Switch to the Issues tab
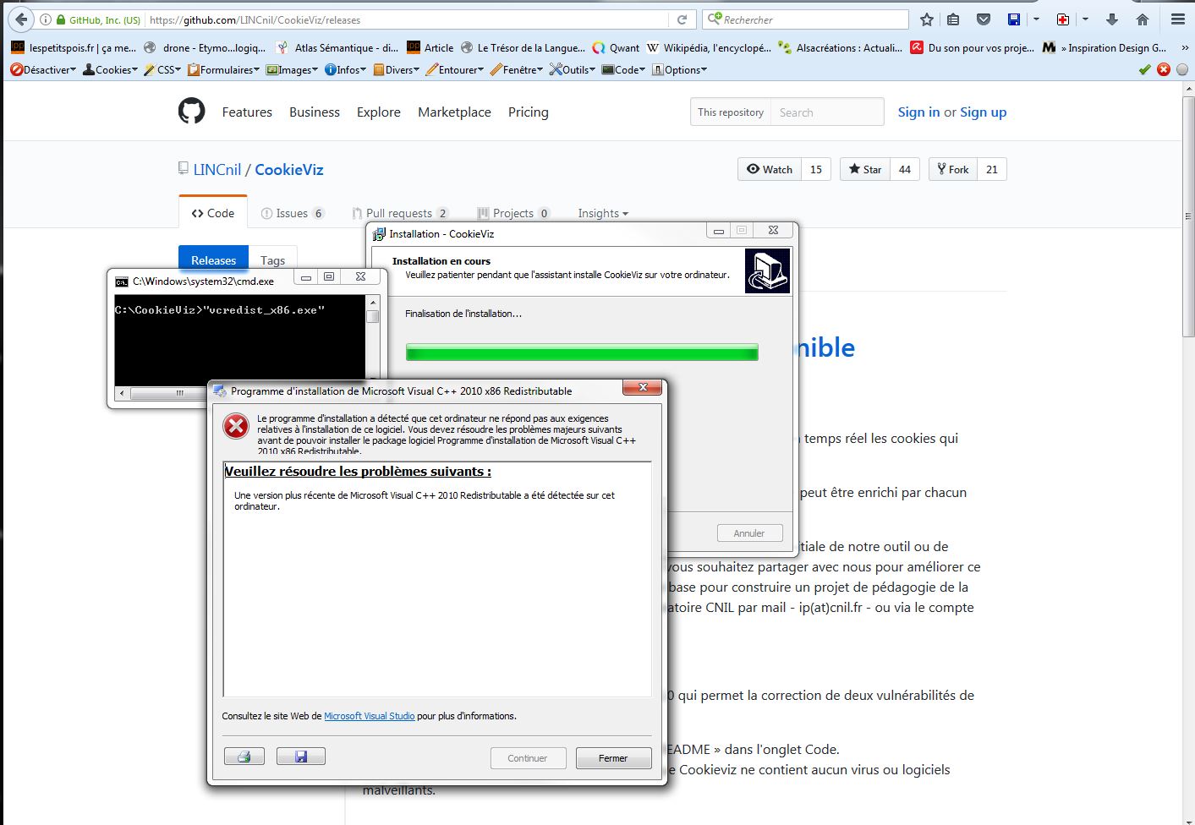This screenshot has height=825, width=1195. pyautogui.click(x=292, y=214)
